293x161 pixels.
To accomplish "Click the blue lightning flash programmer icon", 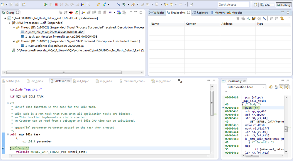I will (104, 4).
